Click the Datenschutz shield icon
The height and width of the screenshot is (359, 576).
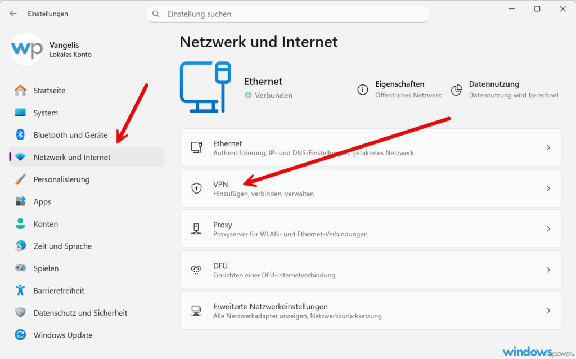pyautogui.click(x=20, y=312)
